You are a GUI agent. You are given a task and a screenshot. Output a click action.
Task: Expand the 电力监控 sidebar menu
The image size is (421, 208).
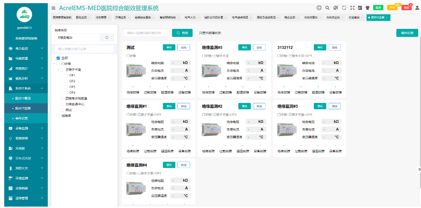[24, 48]
